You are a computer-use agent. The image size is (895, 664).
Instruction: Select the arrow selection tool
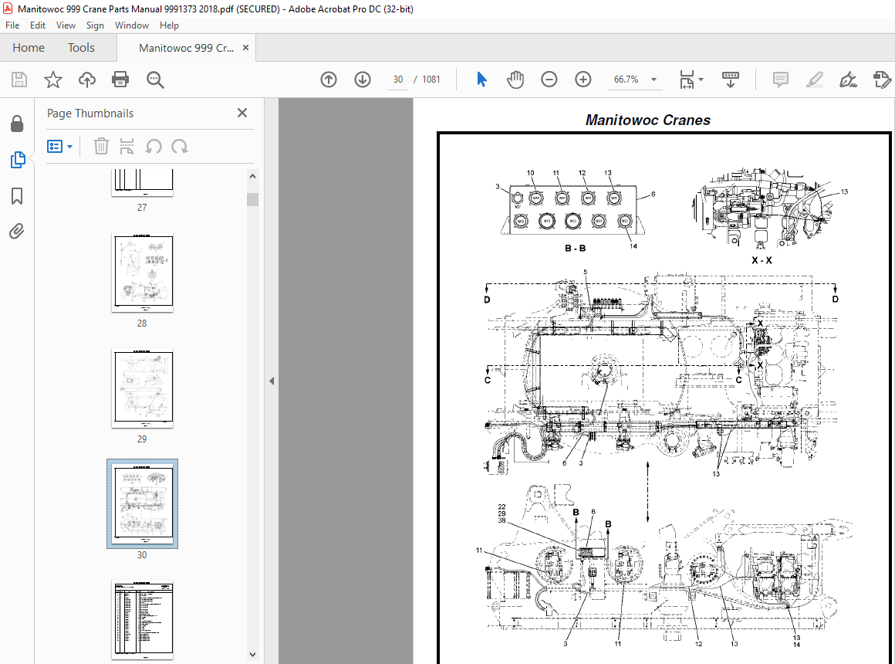click(x=481, y=80)
